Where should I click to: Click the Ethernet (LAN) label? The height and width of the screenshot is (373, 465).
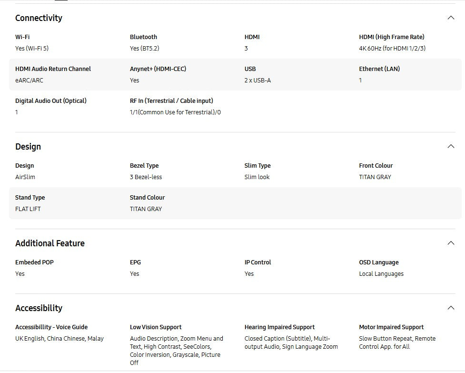click(379, 69)
